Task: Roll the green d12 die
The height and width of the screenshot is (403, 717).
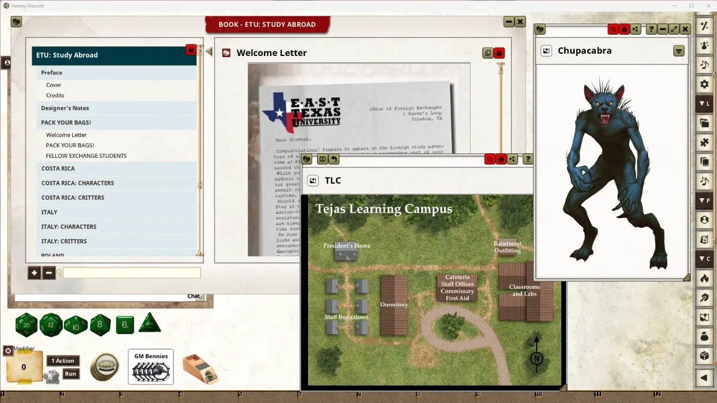Action: [x=51, y=325]
